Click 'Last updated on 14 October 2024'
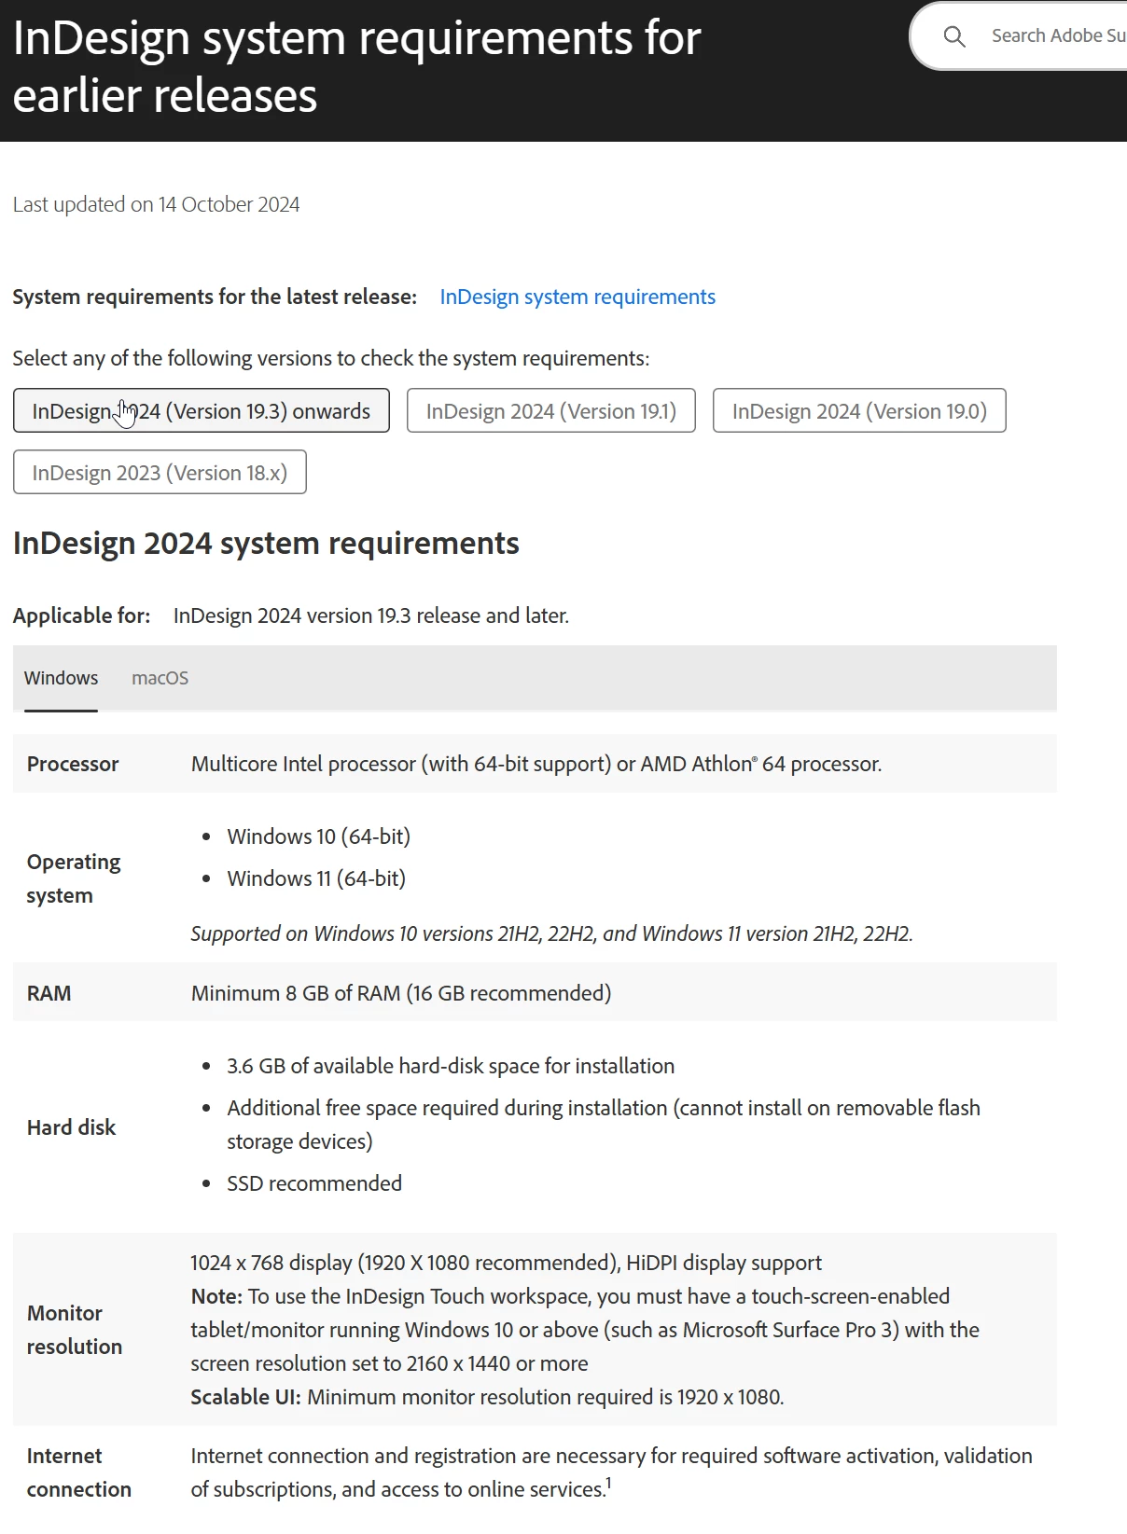The width and height of the screenshot is (1127, 1534). point(156,204)
